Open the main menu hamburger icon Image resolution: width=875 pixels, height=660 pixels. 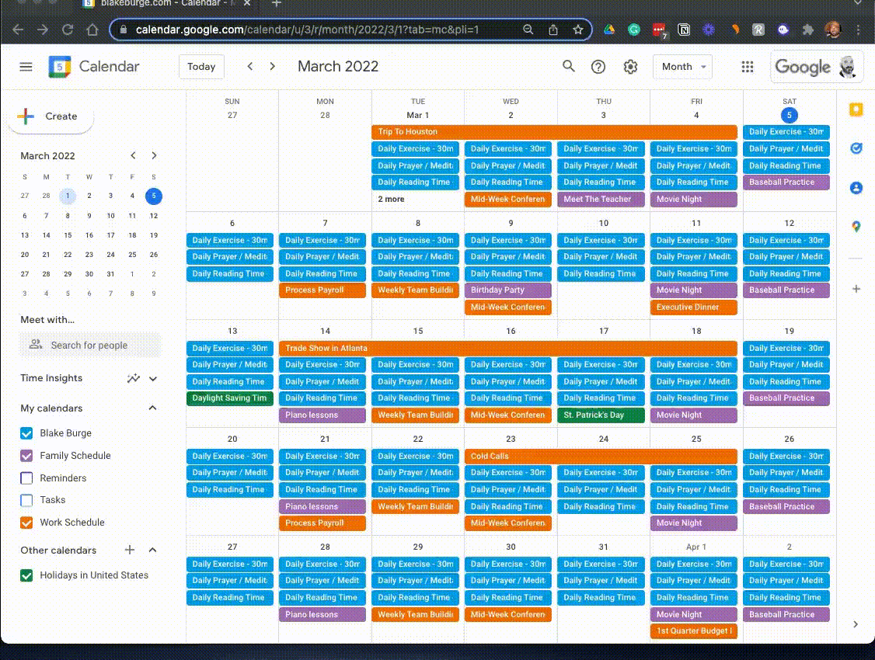26,67
